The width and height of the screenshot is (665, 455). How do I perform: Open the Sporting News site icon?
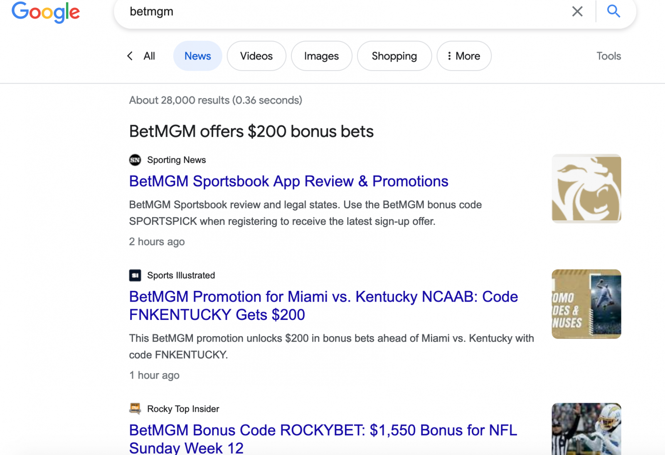(x=135, y=160)
